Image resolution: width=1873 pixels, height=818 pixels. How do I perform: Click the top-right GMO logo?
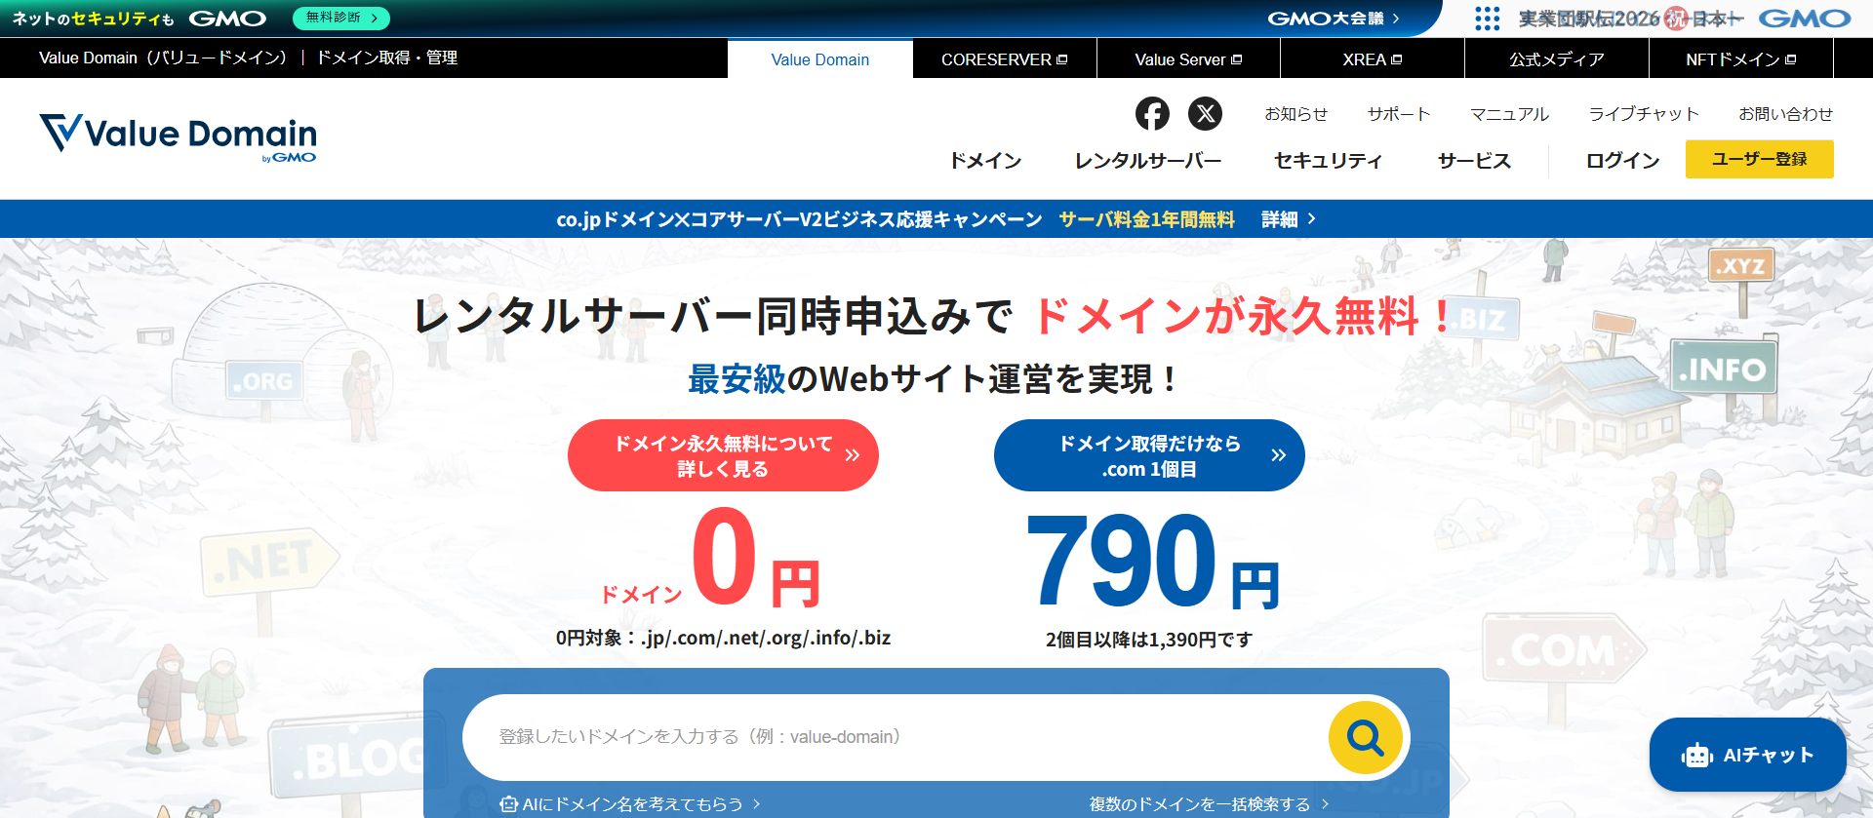(1804, 19)
